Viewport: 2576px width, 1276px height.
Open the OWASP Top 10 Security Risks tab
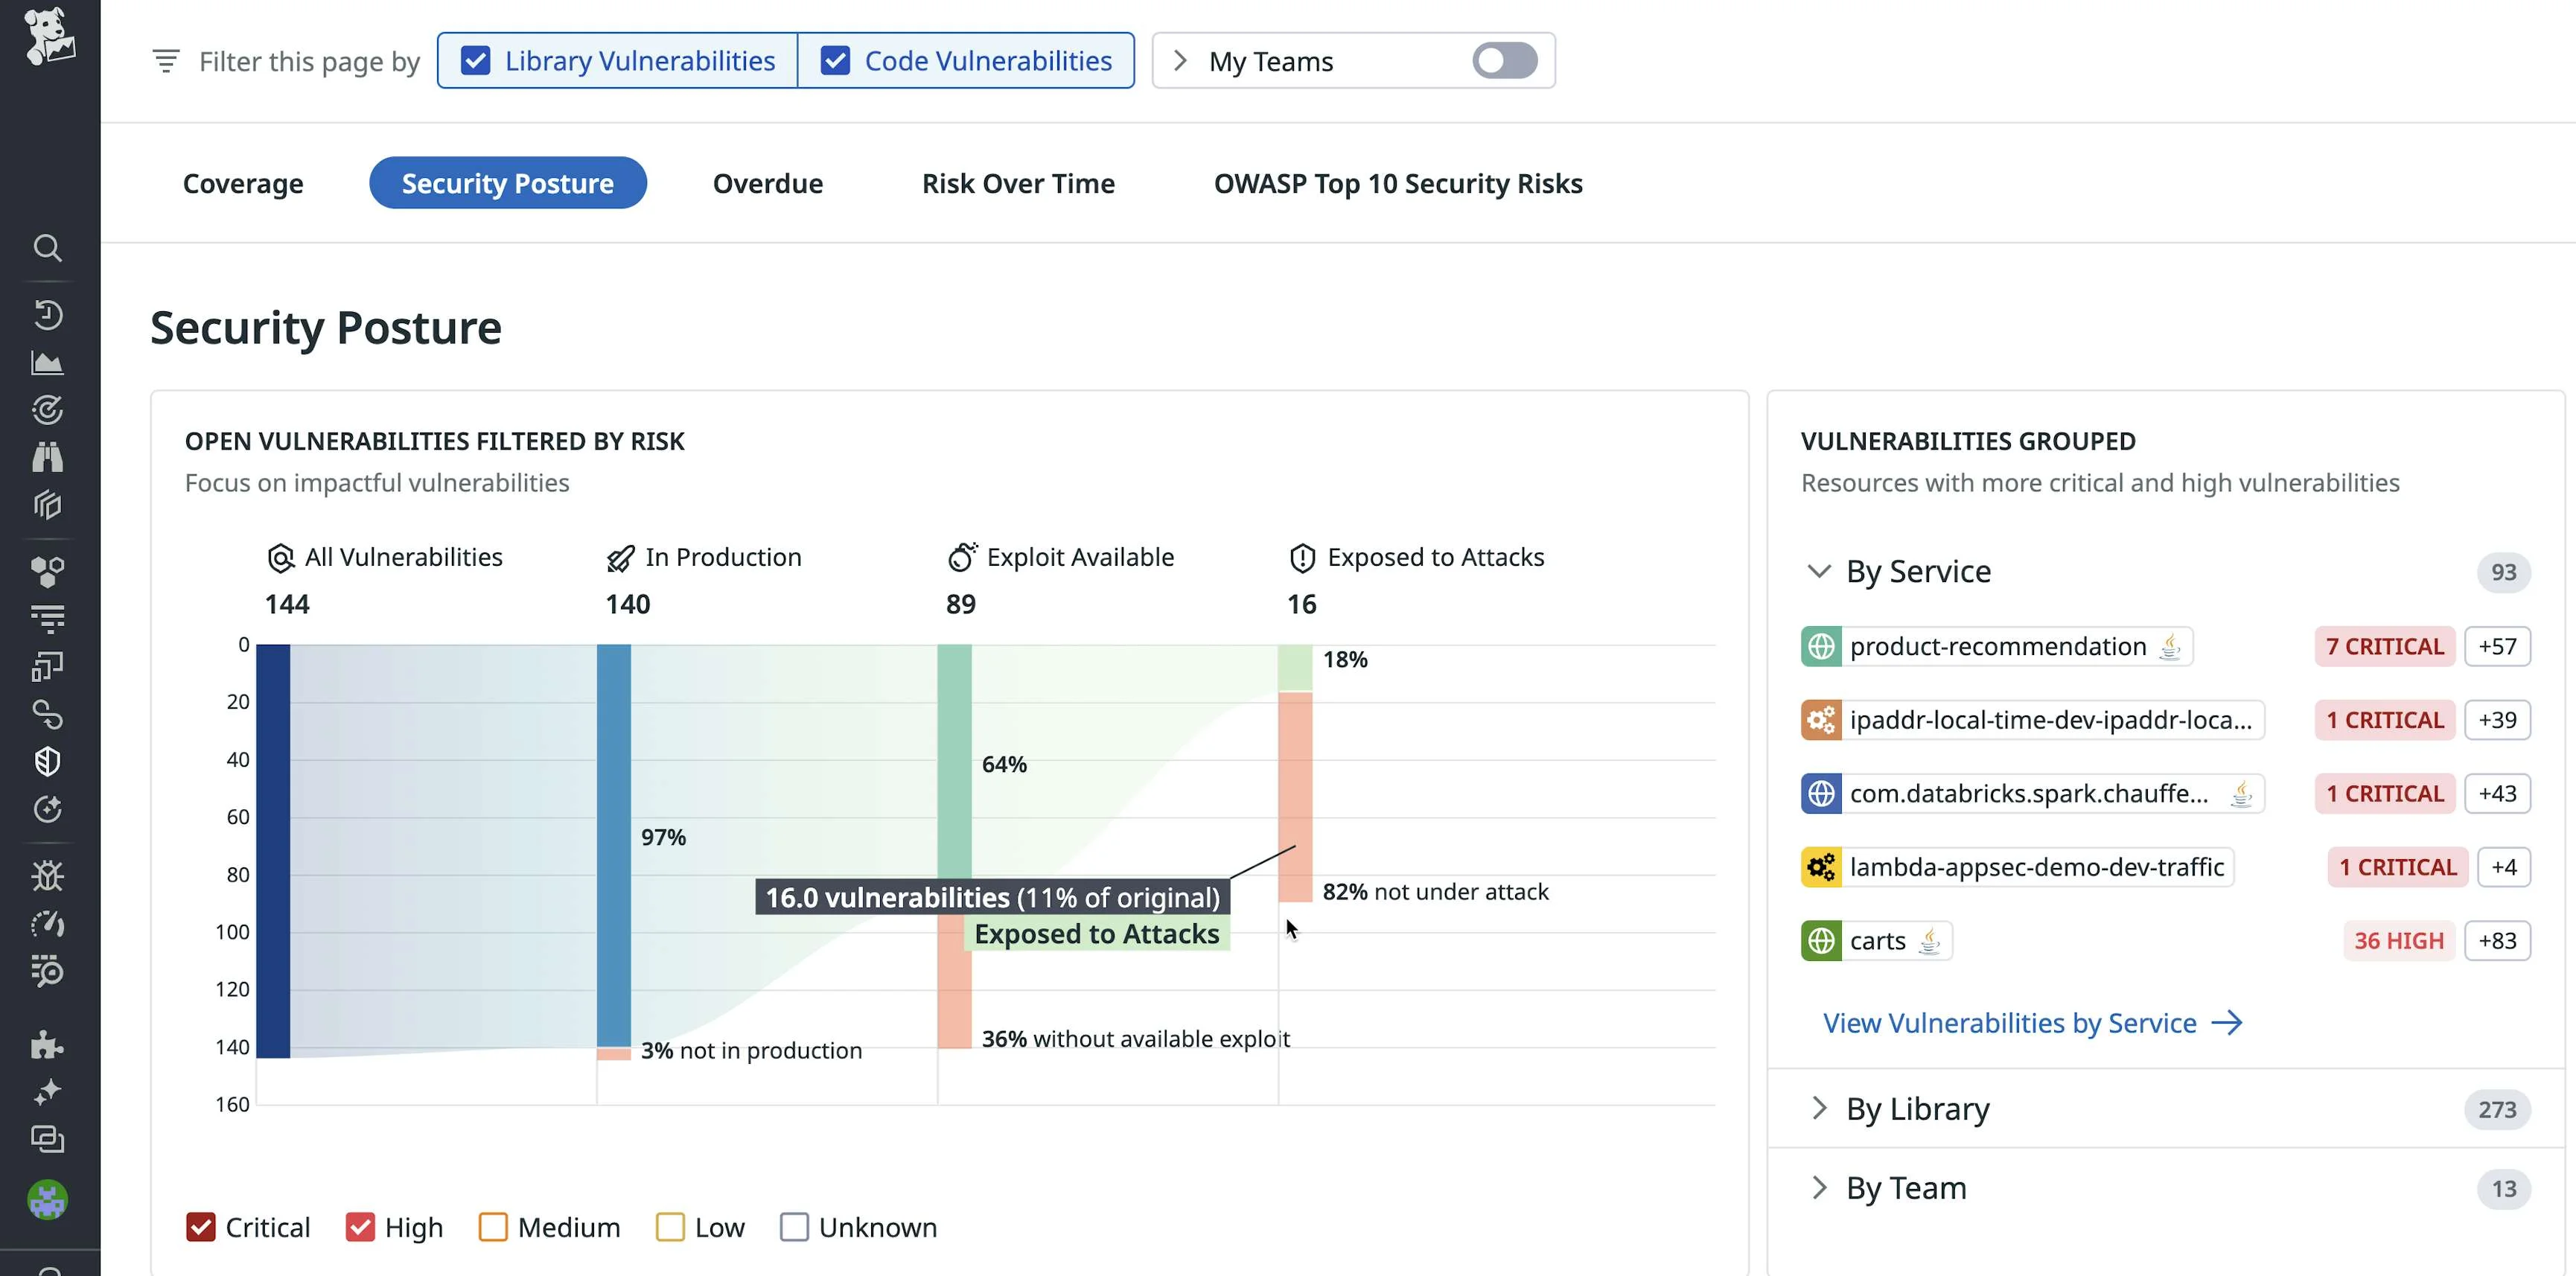tap(1397, 183)
